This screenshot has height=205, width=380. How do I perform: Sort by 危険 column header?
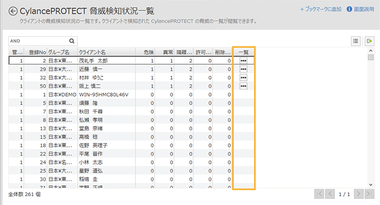tap(145, 52)
